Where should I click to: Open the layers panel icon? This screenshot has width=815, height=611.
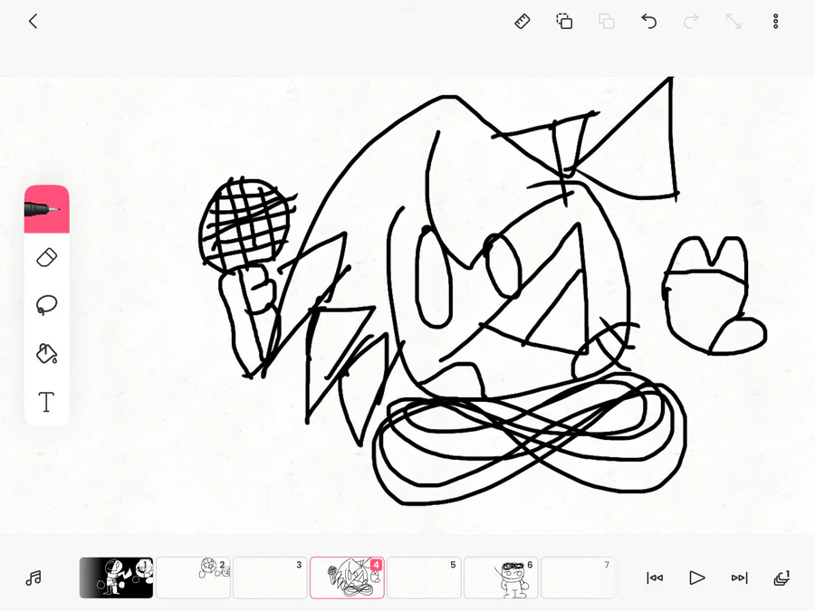coord(781,578)
